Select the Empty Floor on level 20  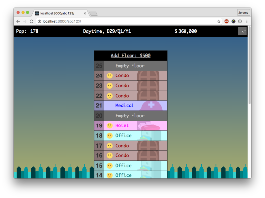tap(131, 116)
